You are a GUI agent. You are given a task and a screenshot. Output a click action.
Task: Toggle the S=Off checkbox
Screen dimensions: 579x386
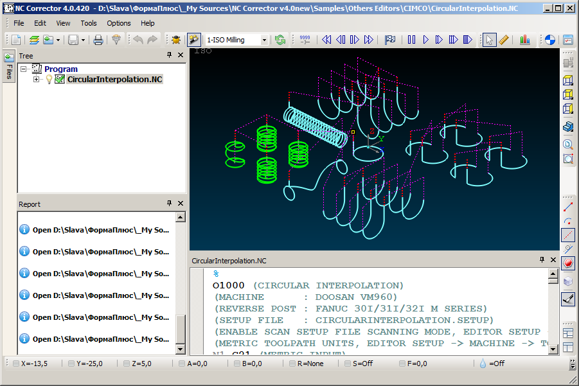pos(348,364)
